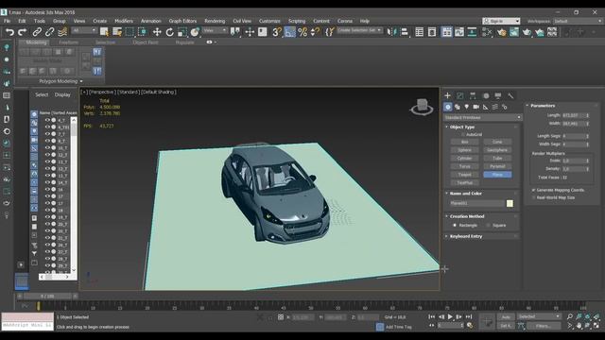Open the Create Selection Set dropdown
This screenshot has width=605, height=340.
point(359,30)
